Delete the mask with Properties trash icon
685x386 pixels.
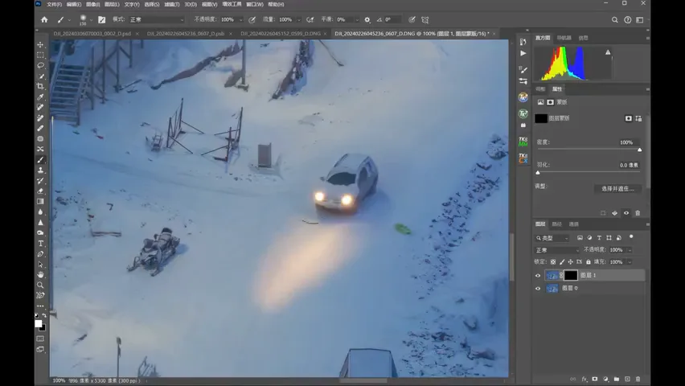pyautogui.click(x=638, y=213)
